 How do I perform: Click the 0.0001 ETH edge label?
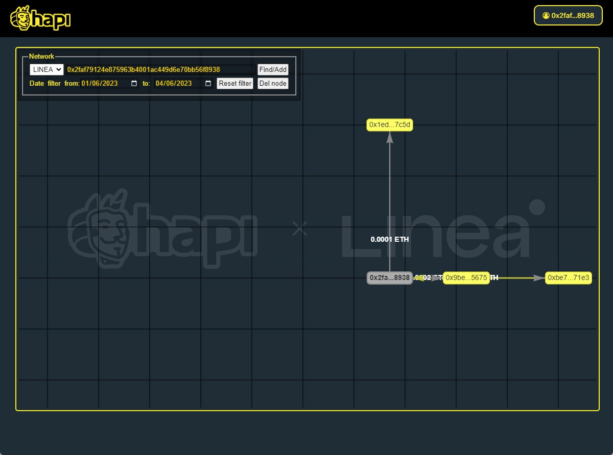(x=390, y=239)
